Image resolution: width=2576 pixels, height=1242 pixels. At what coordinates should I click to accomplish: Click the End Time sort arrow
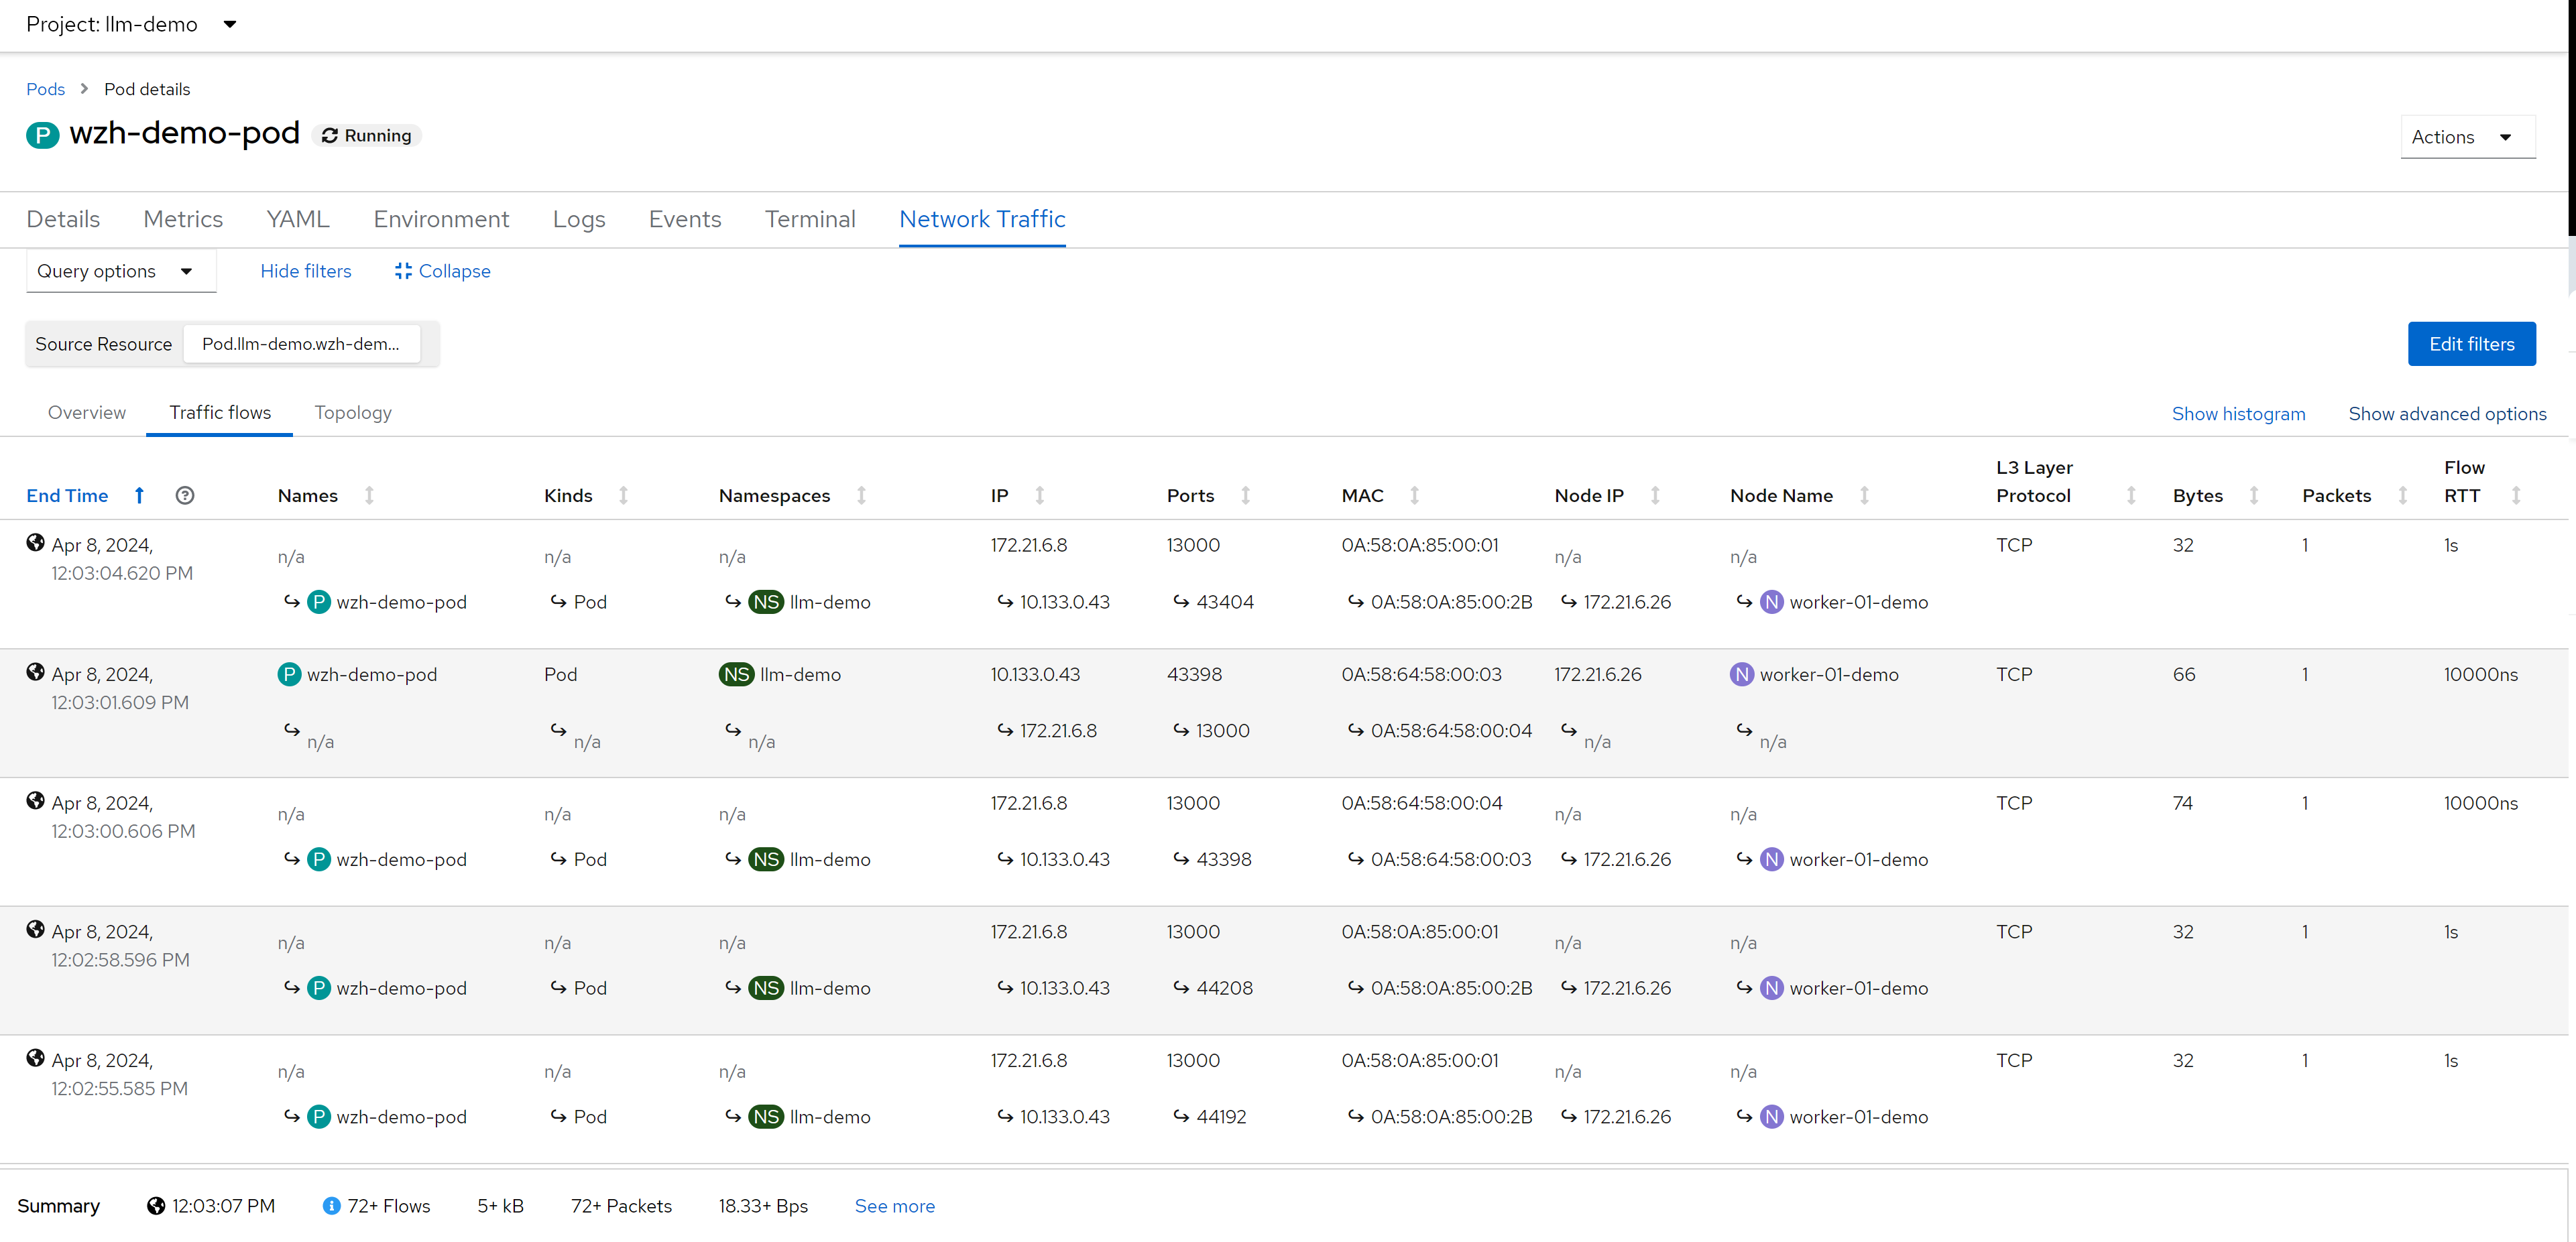click(139, 495)
